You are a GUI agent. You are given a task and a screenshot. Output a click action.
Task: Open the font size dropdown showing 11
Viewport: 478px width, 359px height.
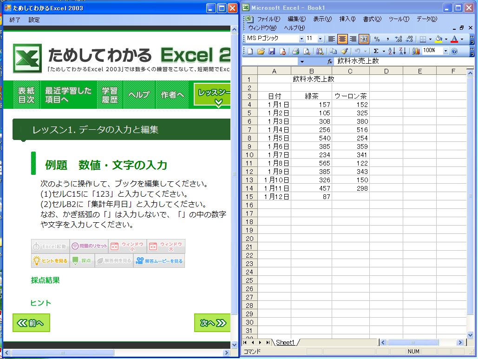click(320, 39)
